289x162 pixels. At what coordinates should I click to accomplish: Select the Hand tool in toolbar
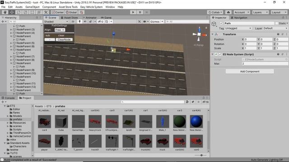(x=5, y=12)
